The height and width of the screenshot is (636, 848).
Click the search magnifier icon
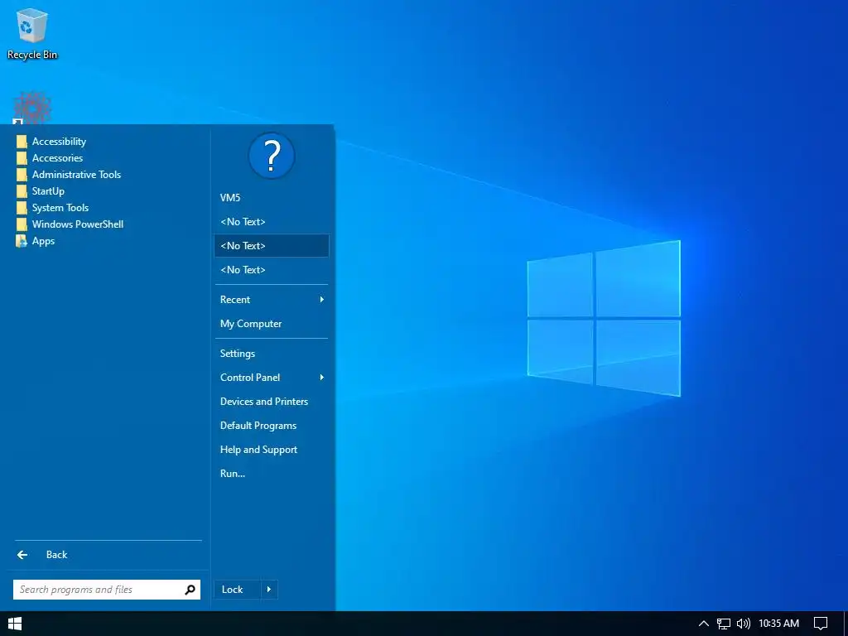click(190, 590)
